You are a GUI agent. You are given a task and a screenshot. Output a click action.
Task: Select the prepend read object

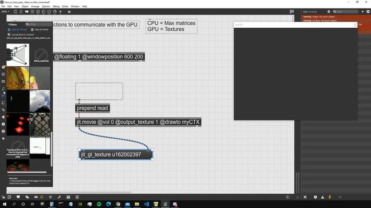93,108
